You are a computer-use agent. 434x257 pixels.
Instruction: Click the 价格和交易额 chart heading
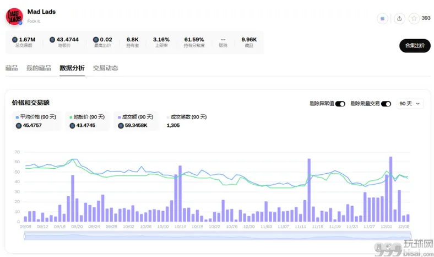(30, 103)
